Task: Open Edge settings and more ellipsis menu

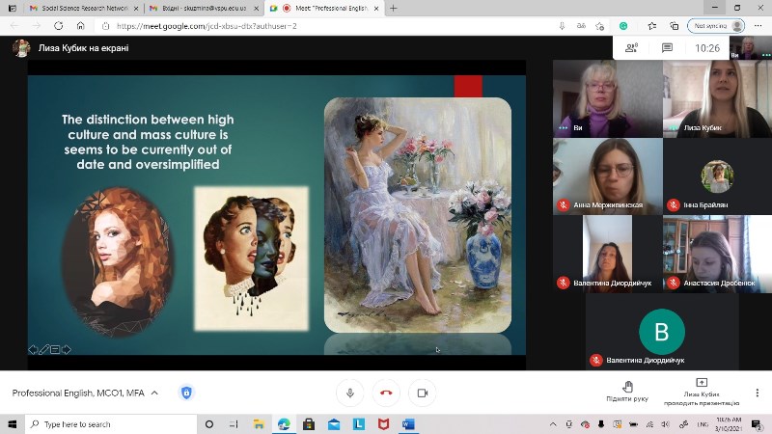Action: tap(758, 26)
